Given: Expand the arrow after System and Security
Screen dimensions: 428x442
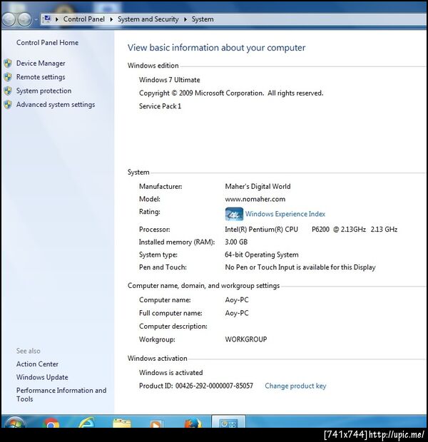Looking at the screenshot, I should pos(185,19).
